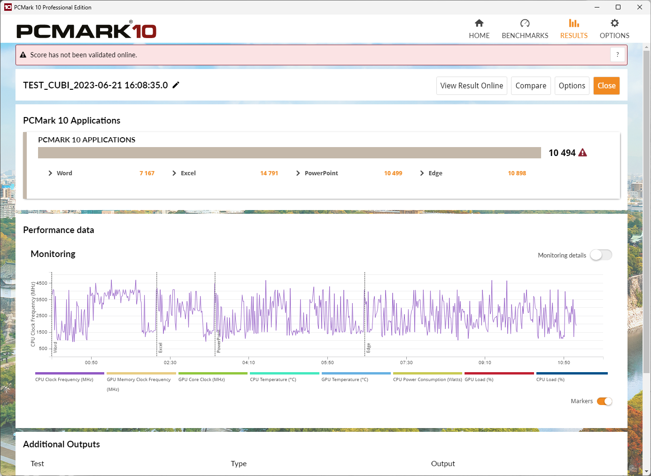This screenshot has height=476, width=651.
Task: Click the Type column header
Action: [x=239, y=463]
